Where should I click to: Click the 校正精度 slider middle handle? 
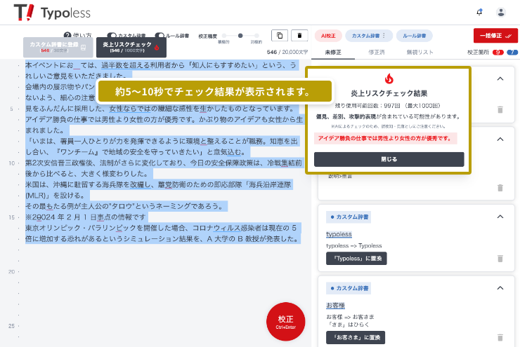click(240, 35)
